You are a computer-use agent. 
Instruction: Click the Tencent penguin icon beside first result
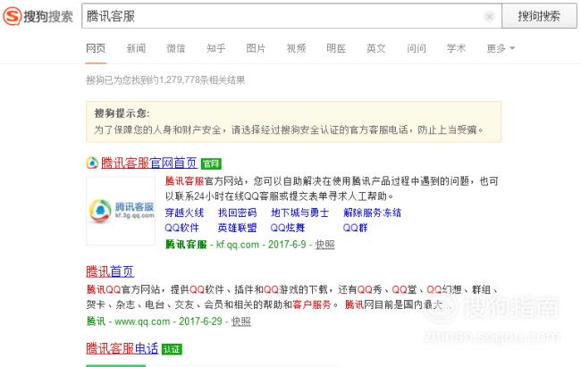click(92, 163)
